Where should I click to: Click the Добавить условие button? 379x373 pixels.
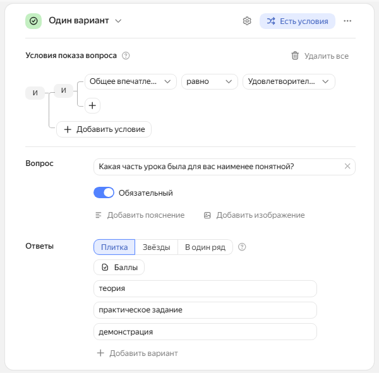tap(104, 129)
